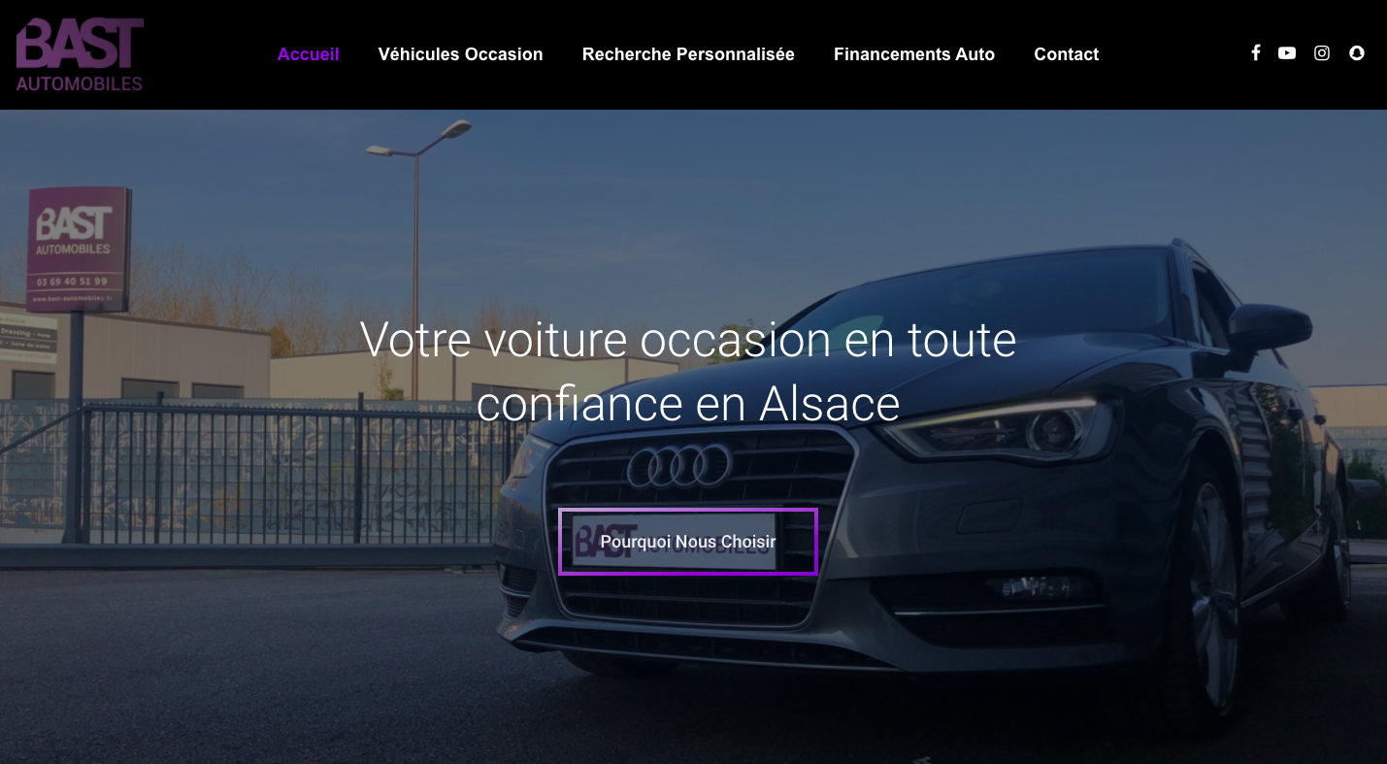Click the Snapchat ghost icon
This screenshot has width=1387, height=764.
pyautogui.click(x=1357, y=53)
